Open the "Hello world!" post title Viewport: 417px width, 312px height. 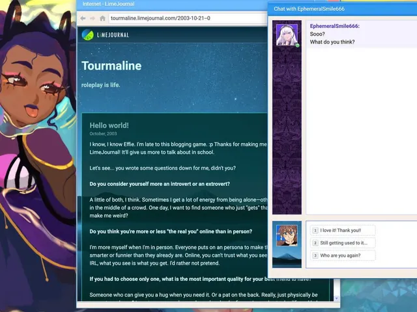(109, 125)
